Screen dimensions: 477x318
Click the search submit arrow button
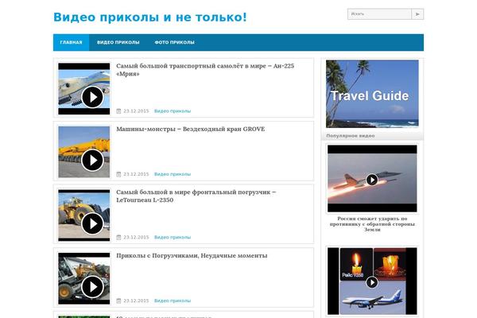pyautogui.click(x=417, y=14)
